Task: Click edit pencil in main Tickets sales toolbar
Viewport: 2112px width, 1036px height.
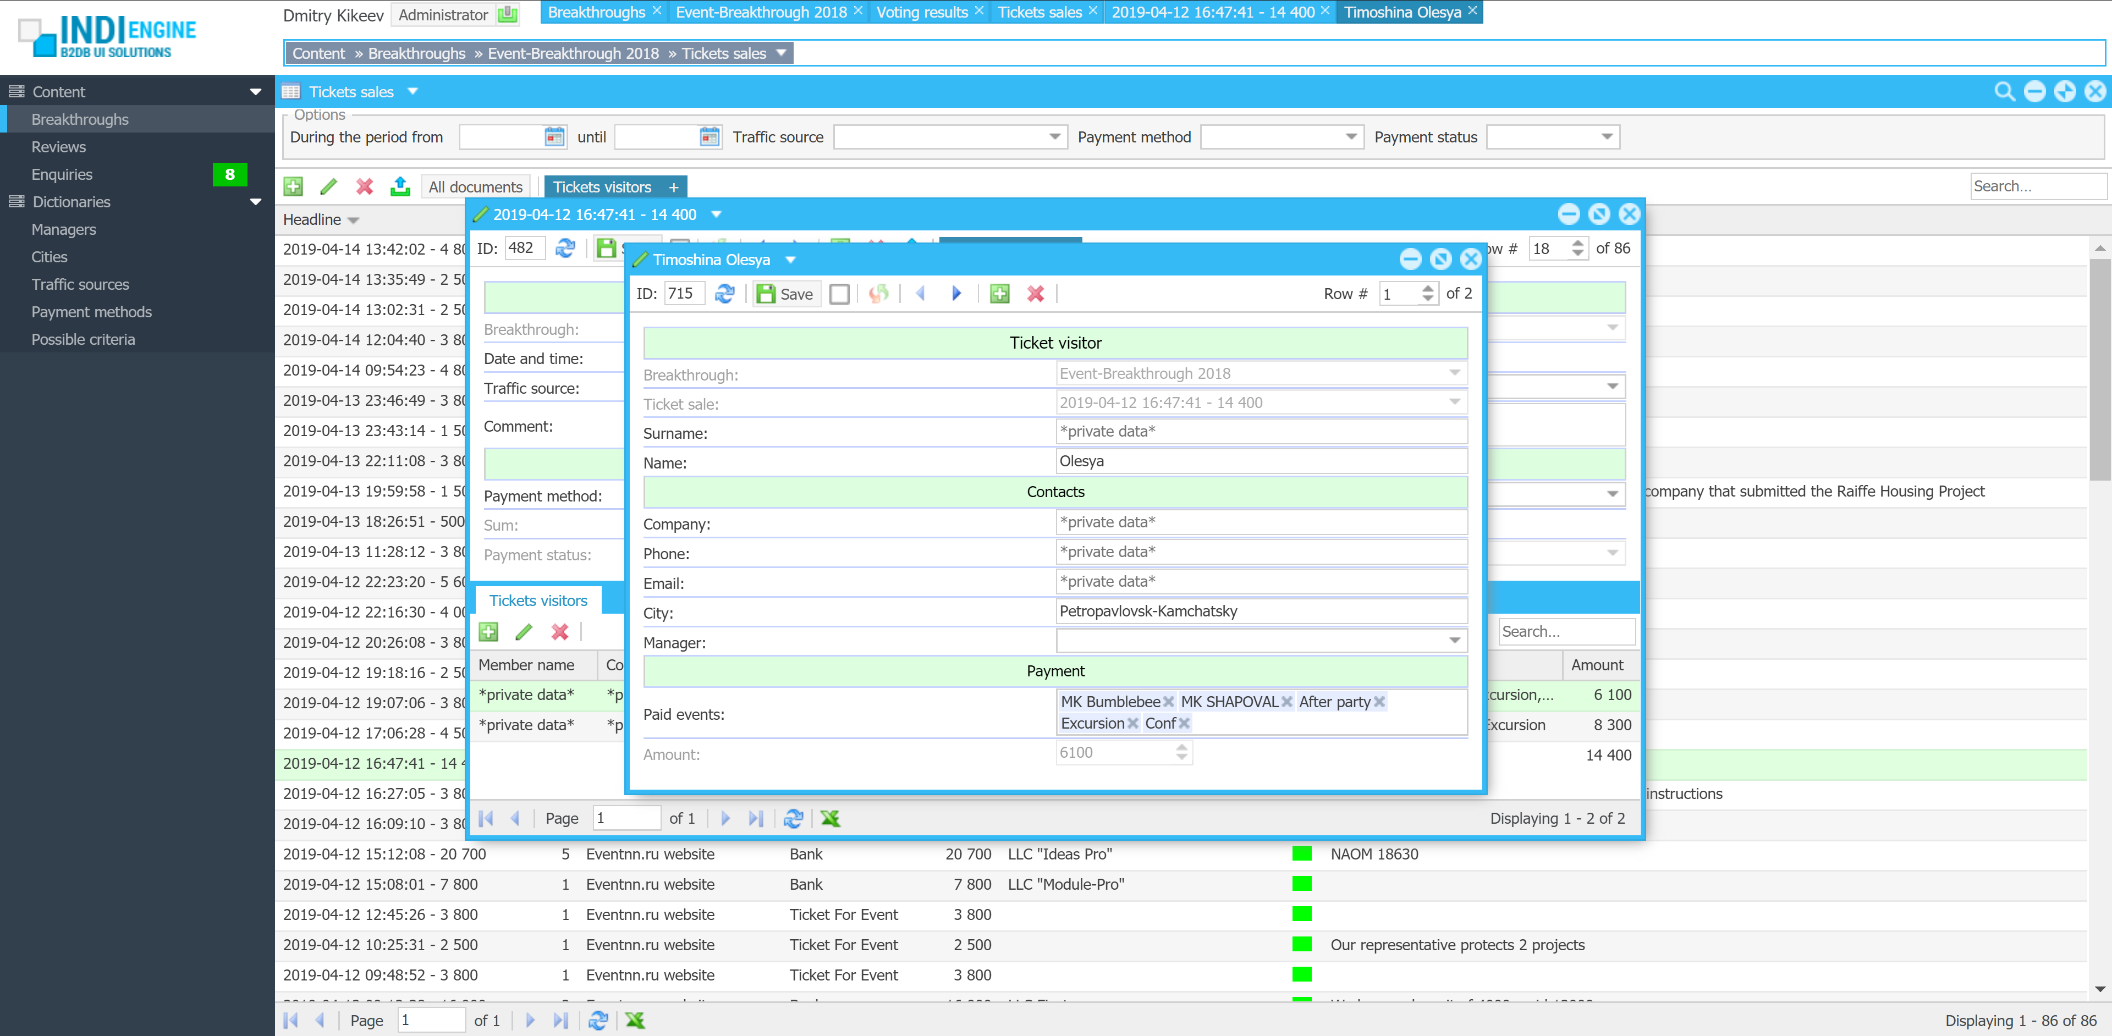Action: tap(329, 187)
